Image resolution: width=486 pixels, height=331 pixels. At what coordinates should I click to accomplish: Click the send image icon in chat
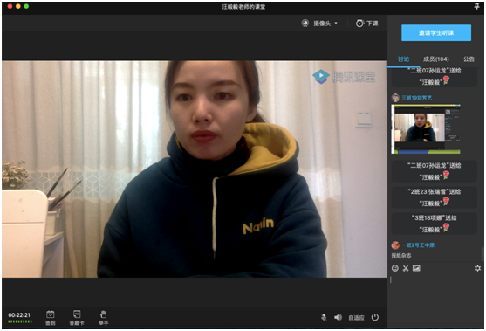[416, 268]
